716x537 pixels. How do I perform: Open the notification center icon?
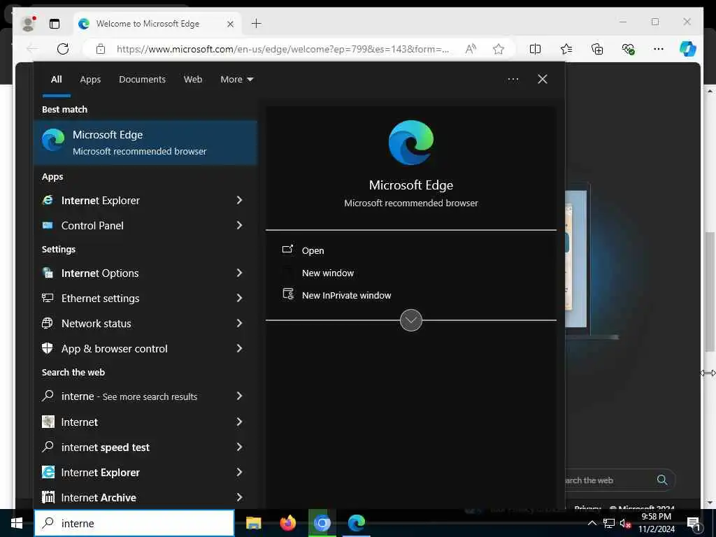click(693, 523)
